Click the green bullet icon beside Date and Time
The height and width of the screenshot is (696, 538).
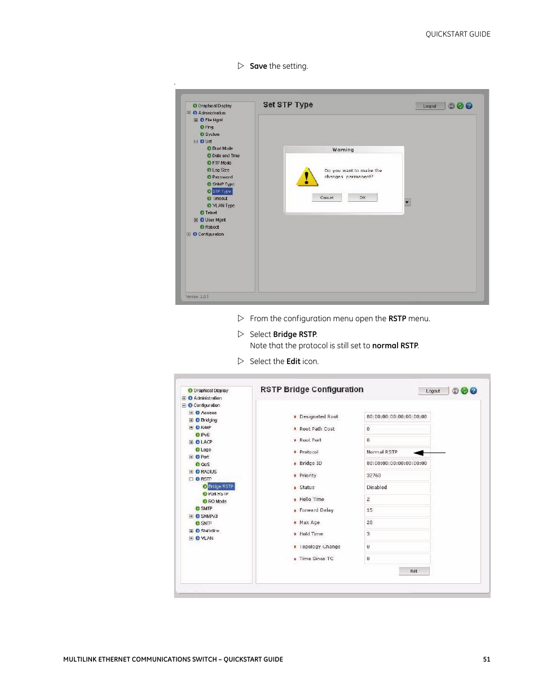click(x=209, y=156)
